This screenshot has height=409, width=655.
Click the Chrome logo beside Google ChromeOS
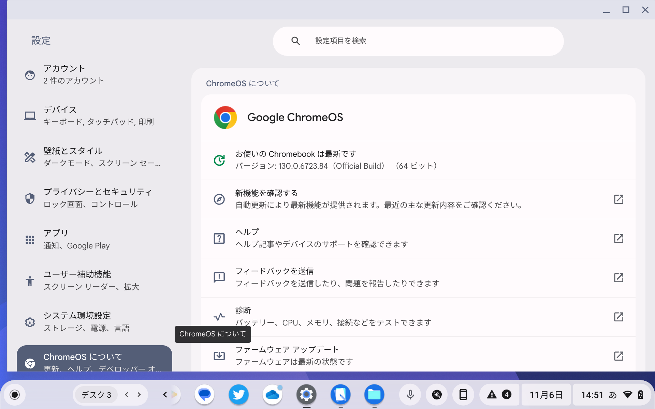click(x=225, y=117)
